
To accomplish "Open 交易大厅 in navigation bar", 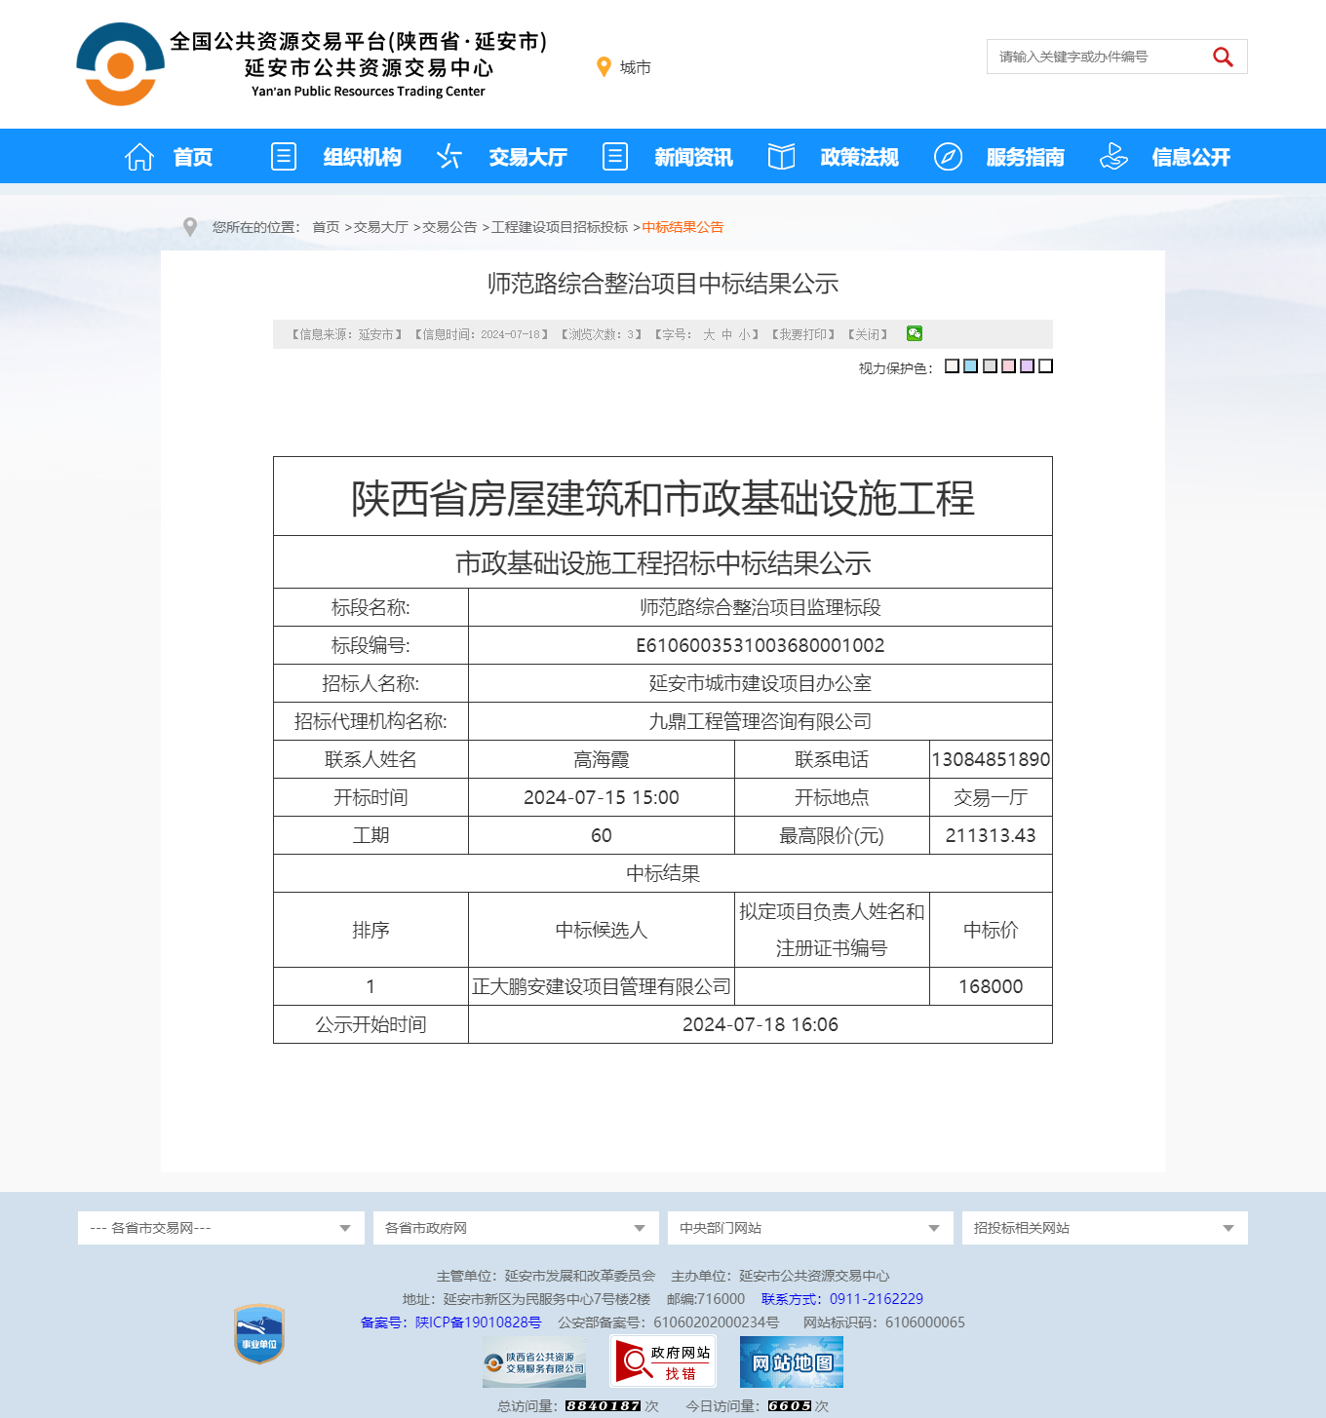I will 526,157.
